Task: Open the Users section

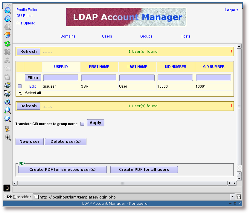Action: coord(107,36)
